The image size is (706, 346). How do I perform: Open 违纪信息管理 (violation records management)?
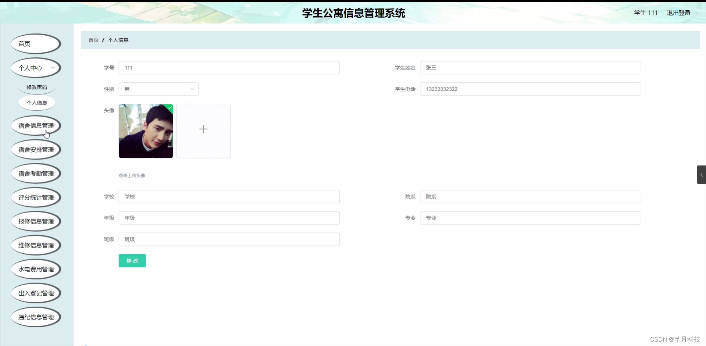(x=36, y=317)
